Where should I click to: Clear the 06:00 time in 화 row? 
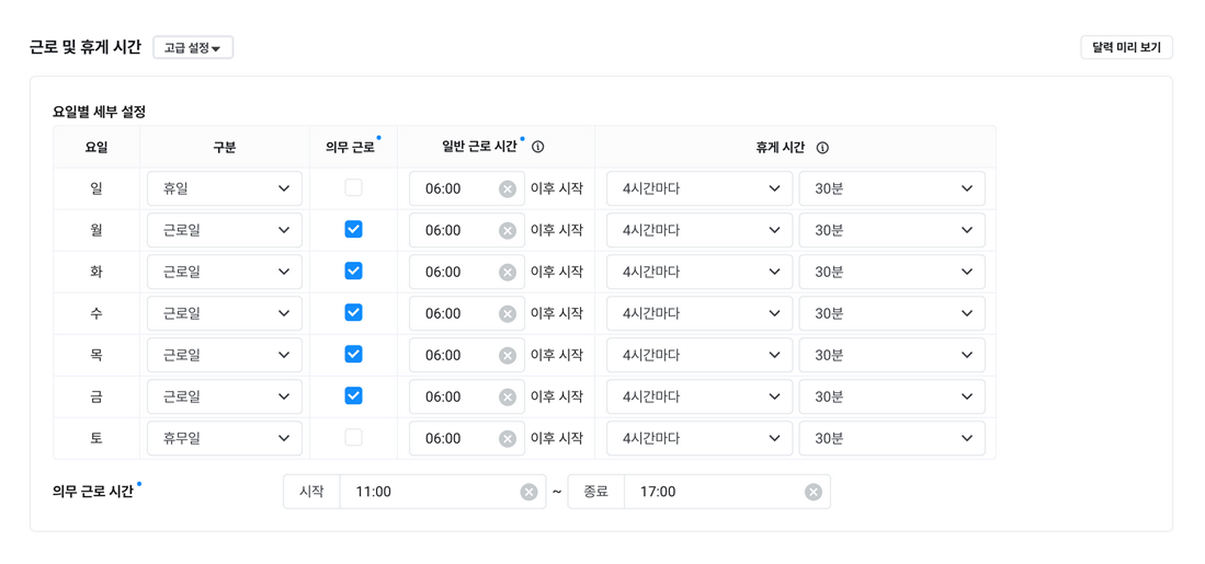[507, 272]
